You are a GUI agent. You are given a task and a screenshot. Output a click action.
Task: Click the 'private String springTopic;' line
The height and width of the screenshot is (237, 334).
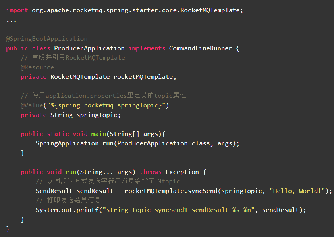pyautogui.click(x=71, y=115)
